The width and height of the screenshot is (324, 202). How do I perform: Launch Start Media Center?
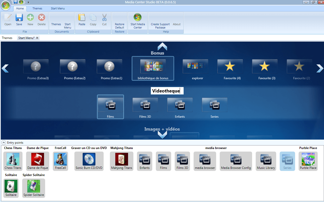click(x=138, y=21)
